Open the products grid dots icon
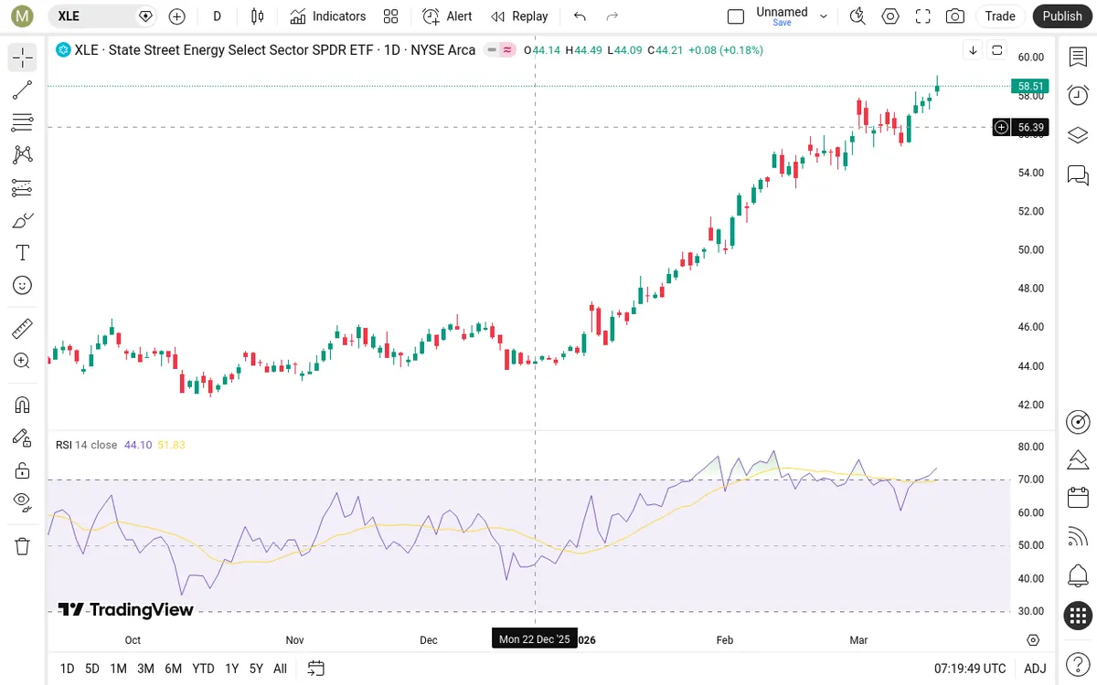This screenshot has width=1097, height=685. (x=1078, y=616)
